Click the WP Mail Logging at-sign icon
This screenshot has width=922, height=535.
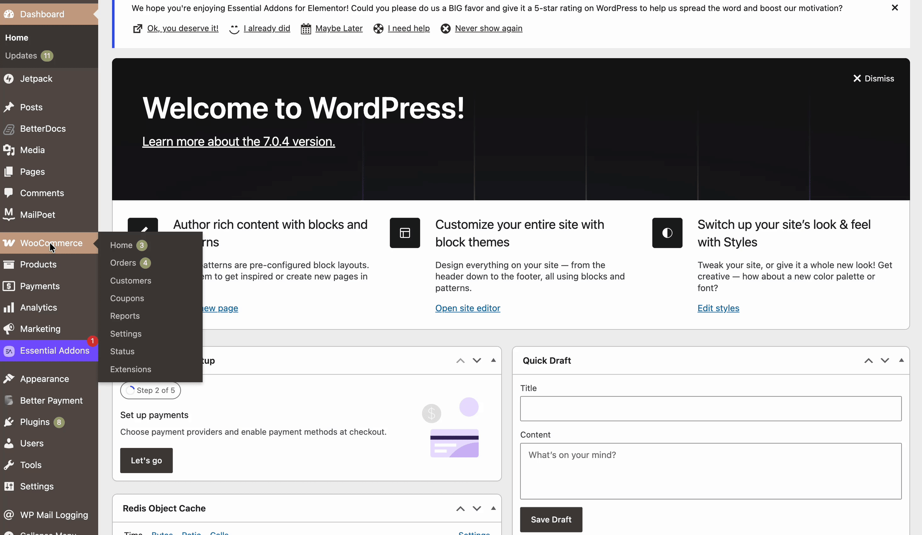click(x=9, y=514)
